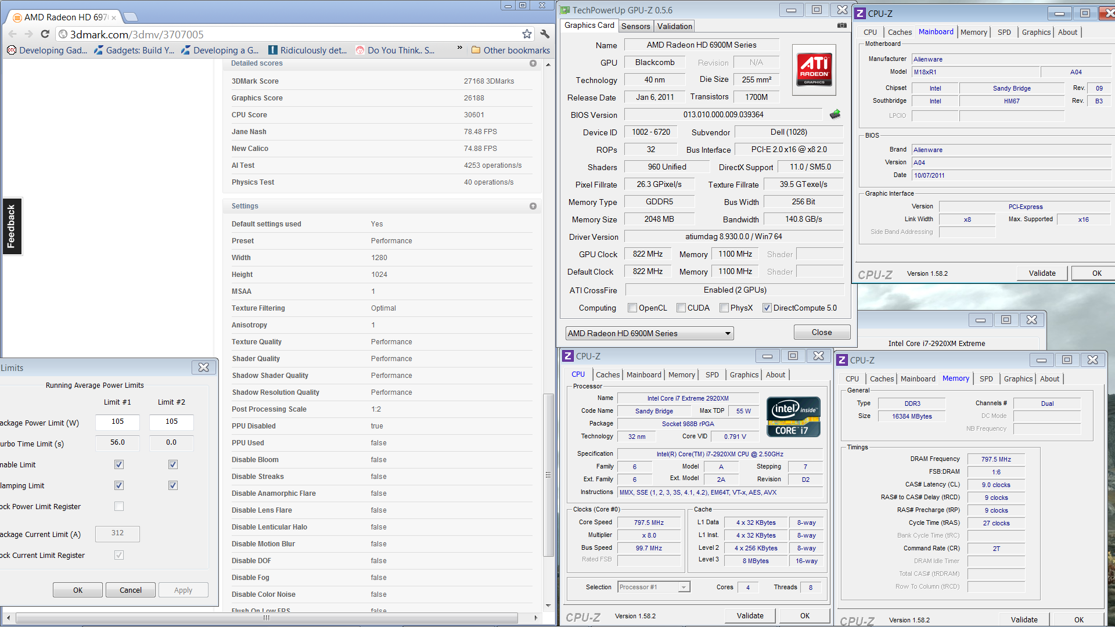Open Caches tab in the CPU-Z CPU window
The width and height of the screenshot is (1115, 627).
(x=607, y=375)
